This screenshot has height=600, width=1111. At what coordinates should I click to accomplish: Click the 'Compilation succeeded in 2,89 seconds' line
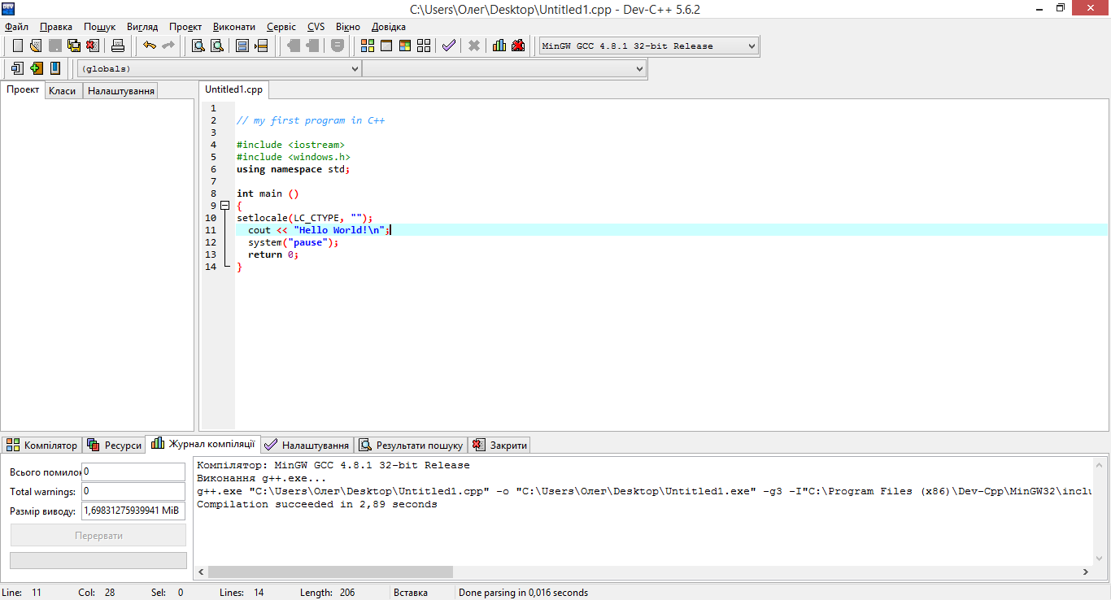317,504
